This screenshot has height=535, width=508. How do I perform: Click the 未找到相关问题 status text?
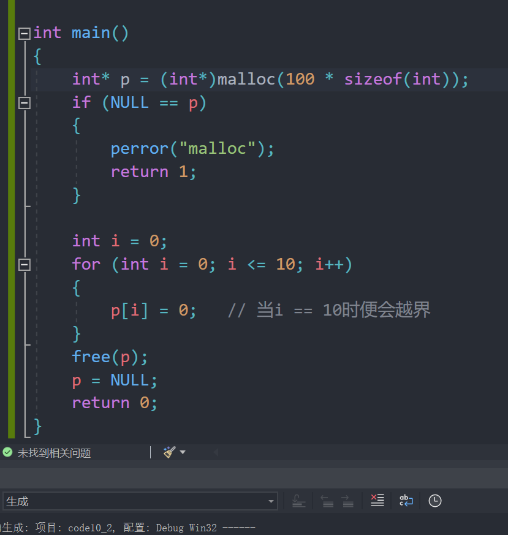pos(55,453)
